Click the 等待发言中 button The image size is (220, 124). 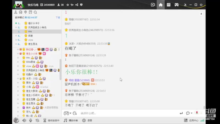51,120
